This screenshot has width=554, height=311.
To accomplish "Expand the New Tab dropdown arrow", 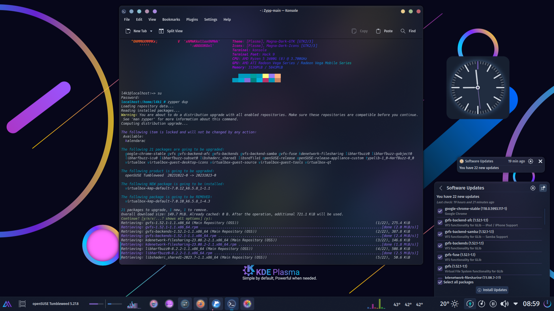I will pos(151,31).
